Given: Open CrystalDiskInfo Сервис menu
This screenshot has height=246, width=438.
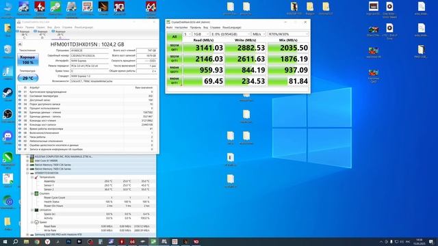Looking at the screenshot, I should pyautogui.click(x=40, y=27).
